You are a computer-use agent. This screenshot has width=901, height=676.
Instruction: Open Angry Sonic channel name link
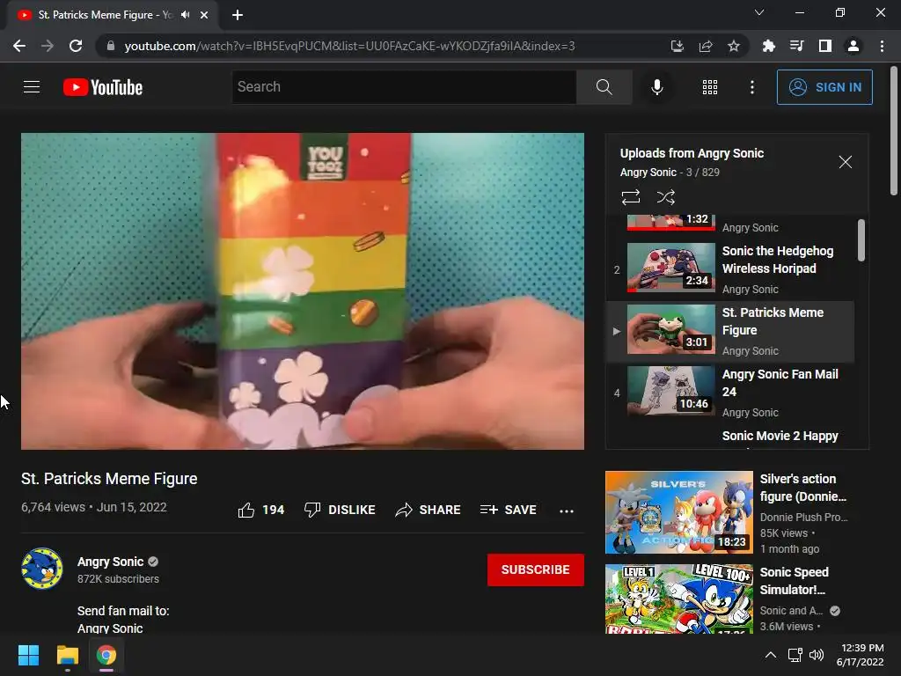(x=110, y=562)
